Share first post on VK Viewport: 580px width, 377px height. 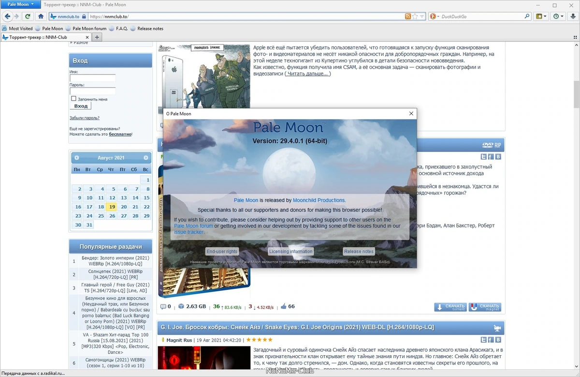point(498,156)
